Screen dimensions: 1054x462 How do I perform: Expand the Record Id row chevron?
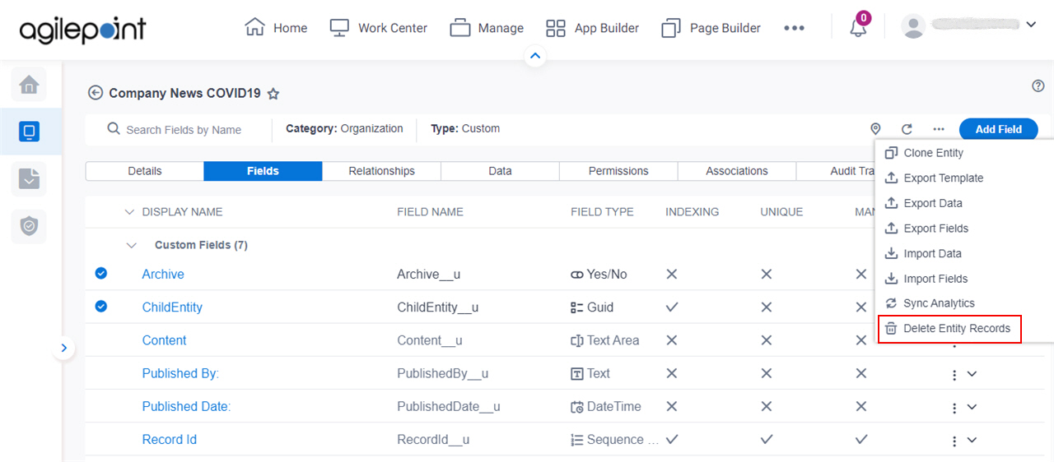[972, 440]
